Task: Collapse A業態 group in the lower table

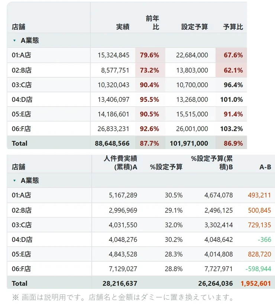Action: pyautogui.click(x=14, y=181)
